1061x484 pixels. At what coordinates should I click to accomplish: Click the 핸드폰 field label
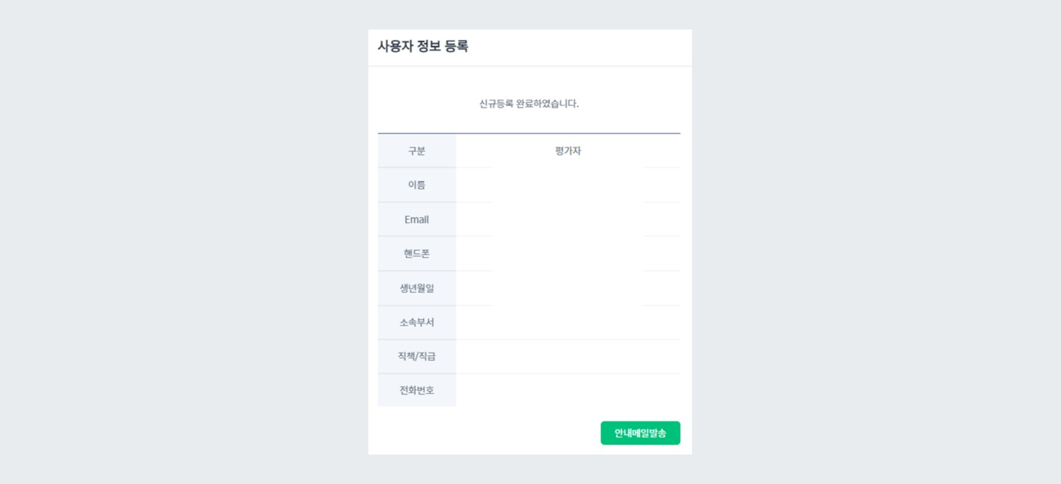[x=416, y=253]
